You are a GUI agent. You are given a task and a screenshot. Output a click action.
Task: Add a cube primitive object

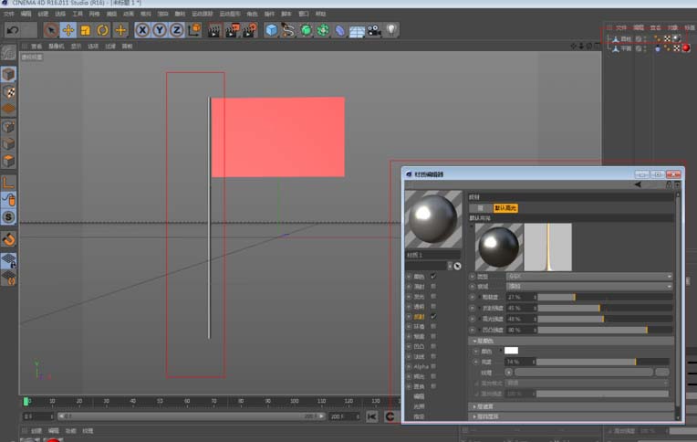coord(271,30)
